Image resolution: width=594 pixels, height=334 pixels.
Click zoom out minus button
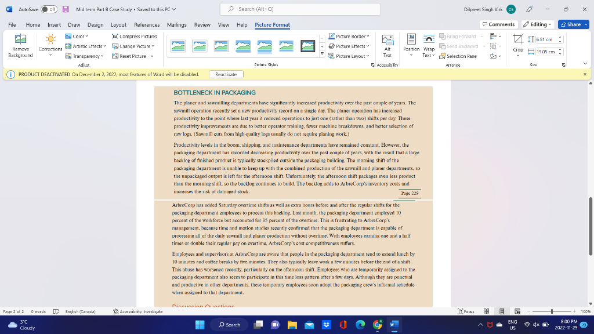coord(529,311)
